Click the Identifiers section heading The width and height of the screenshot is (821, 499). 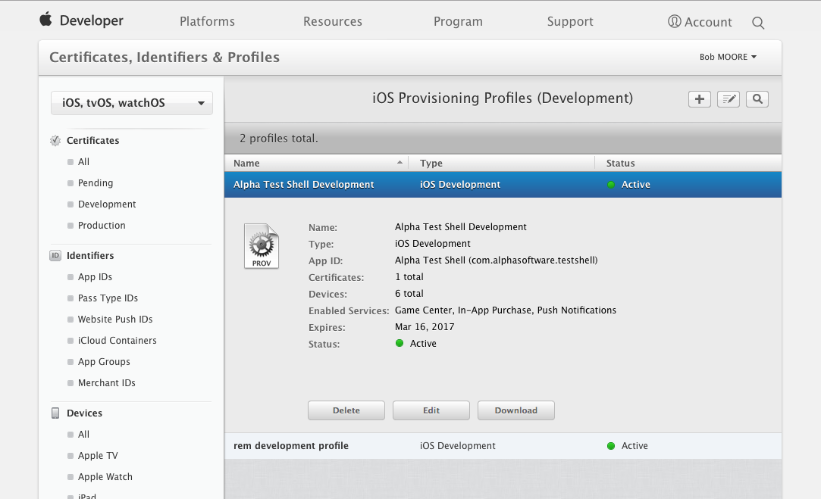tap(90, 255)
